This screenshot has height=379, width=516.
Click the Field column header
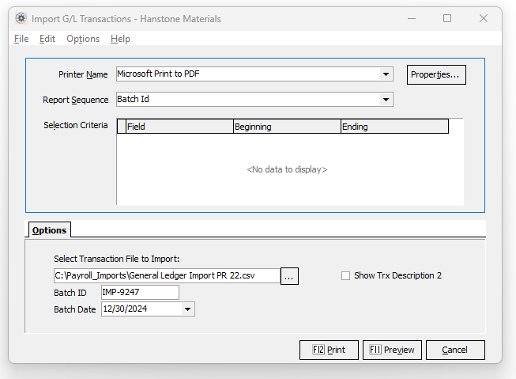point(179,127)
